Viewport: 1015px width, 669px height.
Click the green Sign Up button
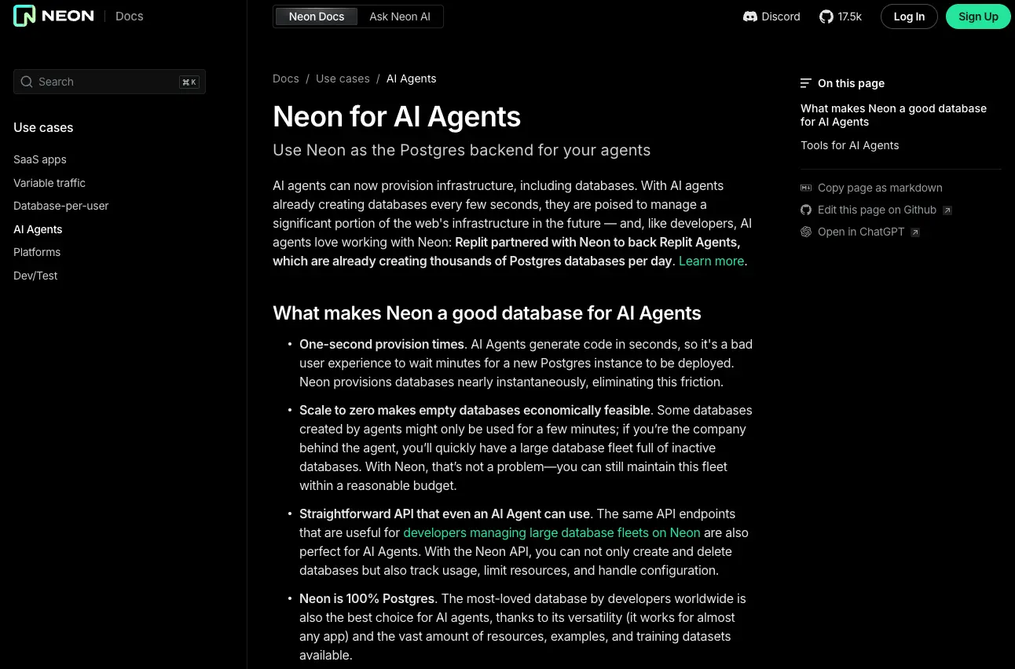click(978, 16)
